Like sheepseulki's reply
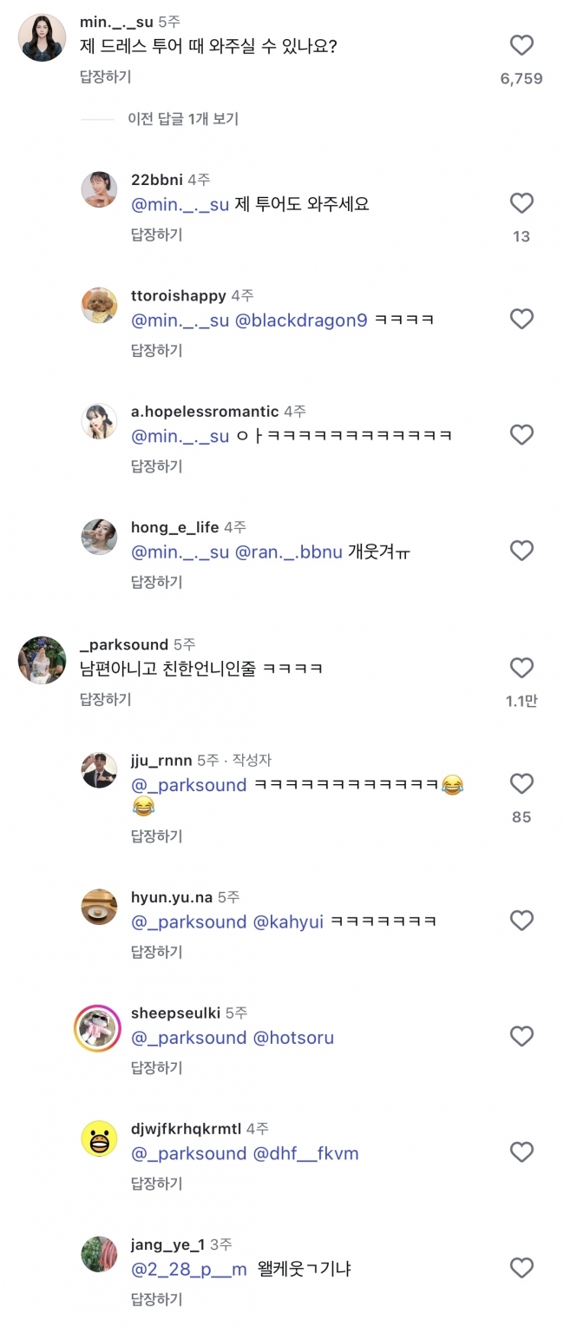The width and height of the screenshot is (564, 1327). [x=521, y=1036]
